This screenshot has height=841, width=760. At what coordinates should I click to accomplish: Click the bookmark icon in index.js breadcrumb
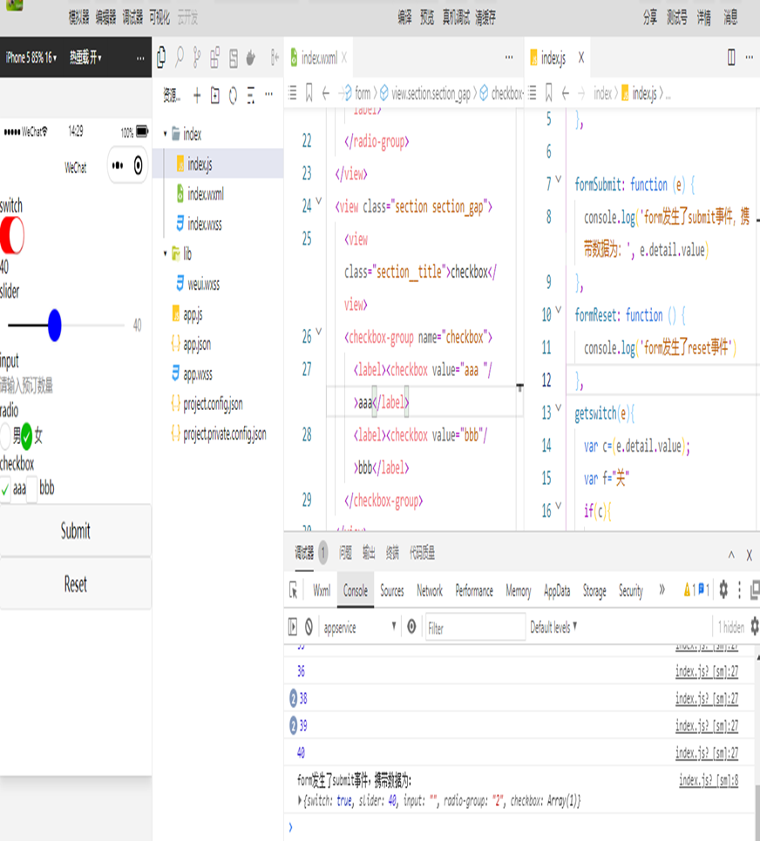point(548,93)
